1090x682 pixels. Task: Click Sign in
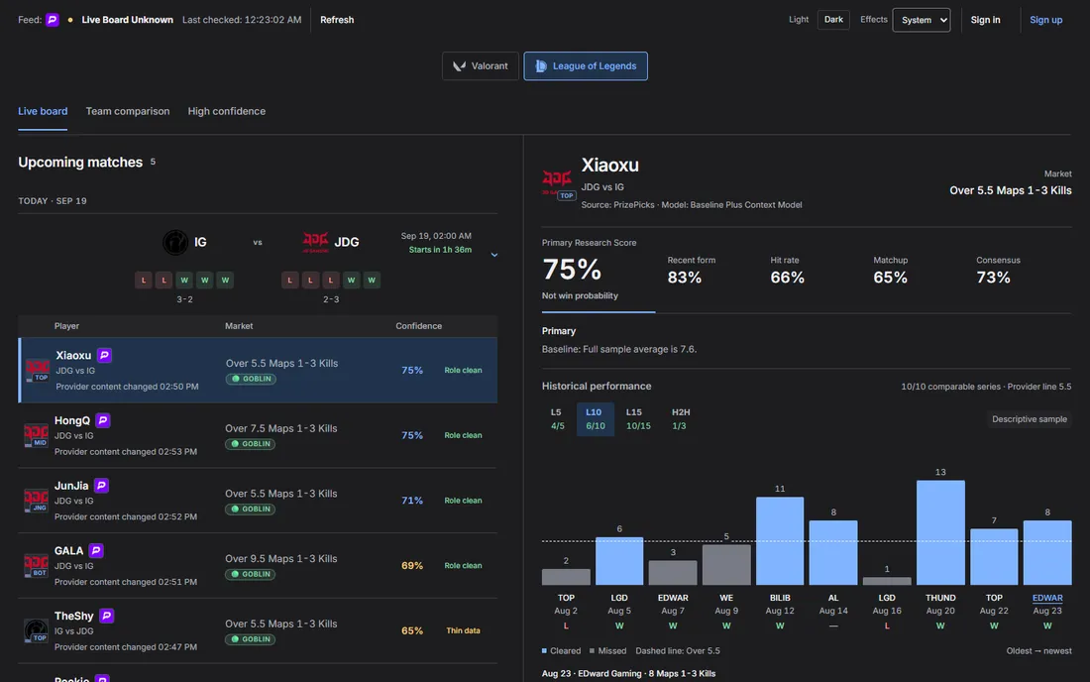click(x=985, y=20)
